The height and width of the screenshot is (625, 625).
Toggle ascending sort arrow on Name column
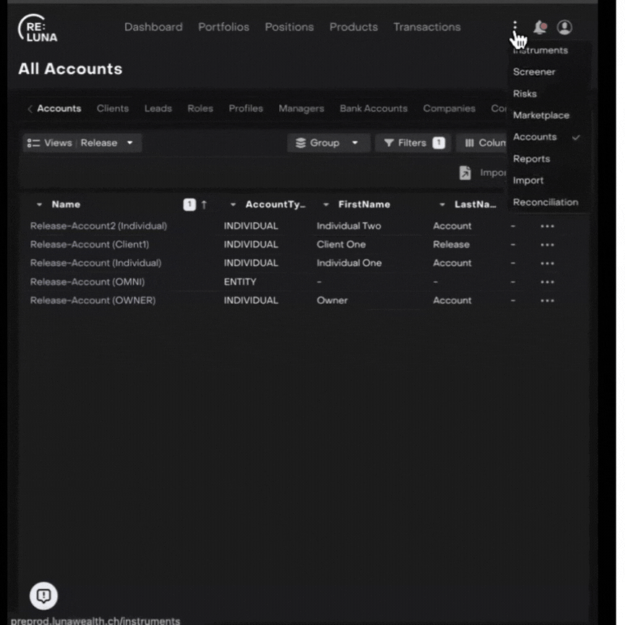(204, 205)
